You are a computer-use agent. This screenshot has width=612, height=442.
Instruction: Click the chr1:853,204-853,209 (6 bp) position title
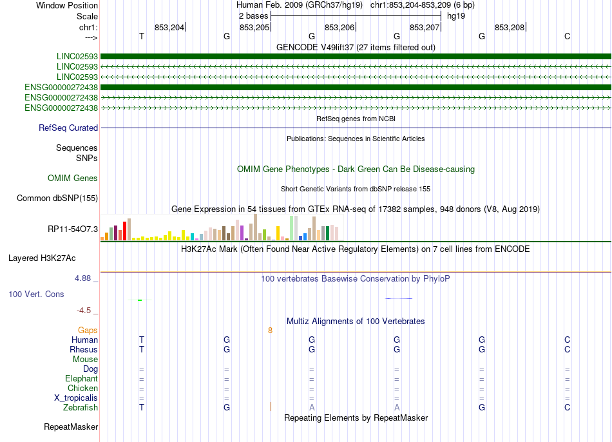tap(423, 5)
